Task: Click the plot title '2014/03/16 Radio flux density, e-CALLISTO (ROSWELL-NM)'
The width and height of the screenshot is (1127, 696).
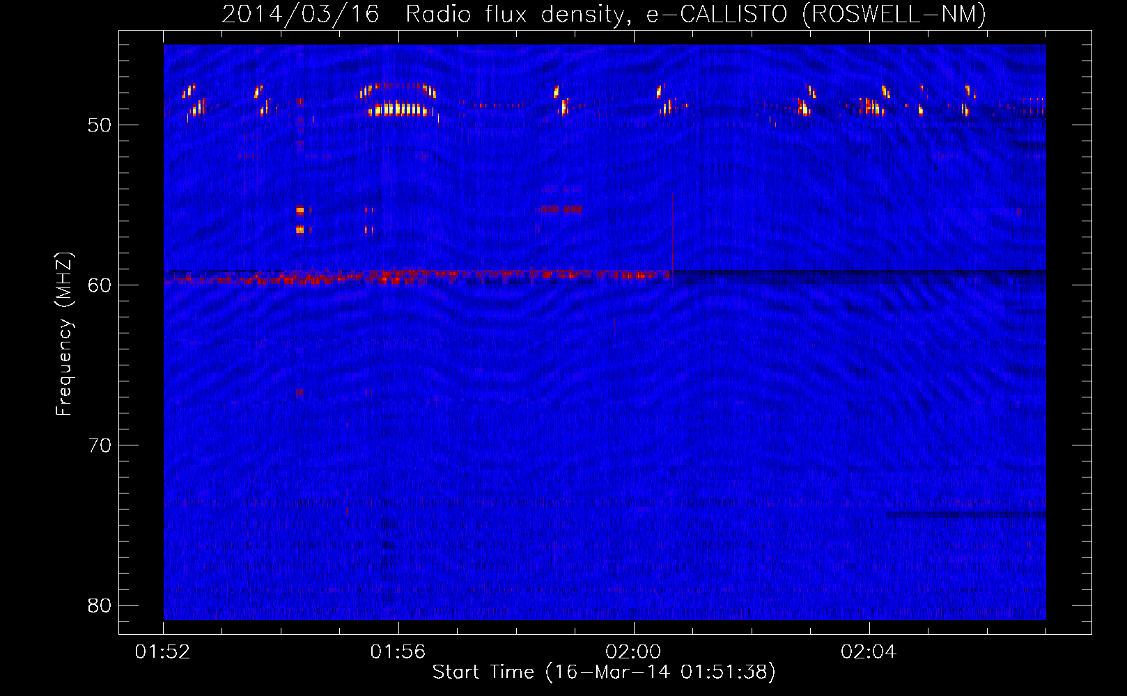Action: coord(604,14)
